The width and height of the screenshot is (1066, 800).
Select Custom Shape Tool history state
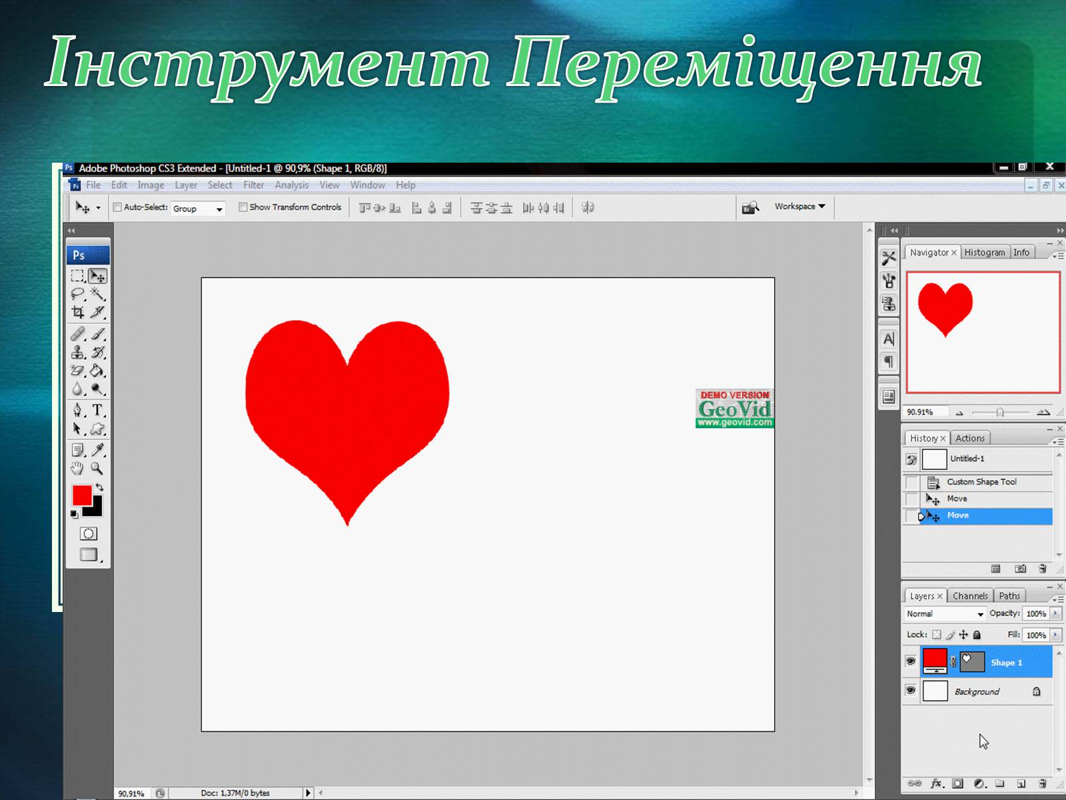[981, 482]
